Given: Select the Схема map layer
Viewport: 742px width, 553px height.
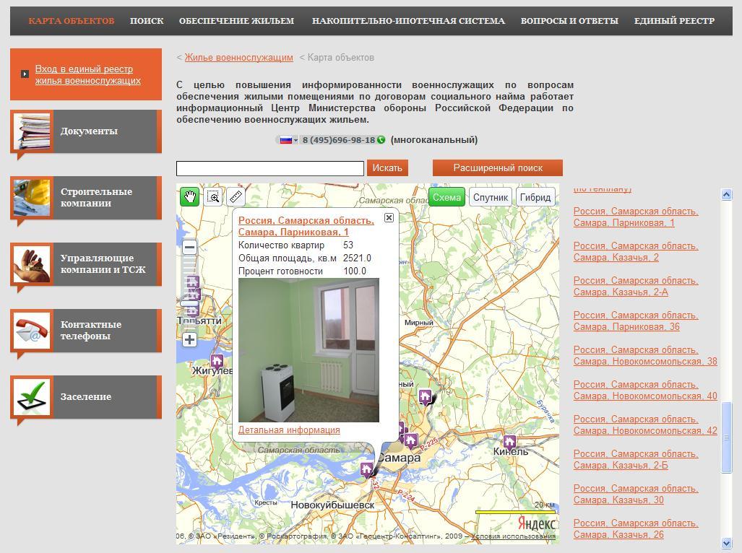Looking at the screenshot, I should [x=447, y=197].
